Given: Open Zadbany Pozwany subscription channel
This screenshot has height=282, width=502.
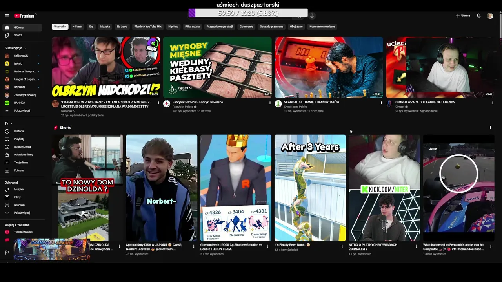Looking at the screenshot, I should tap(22, 95).
